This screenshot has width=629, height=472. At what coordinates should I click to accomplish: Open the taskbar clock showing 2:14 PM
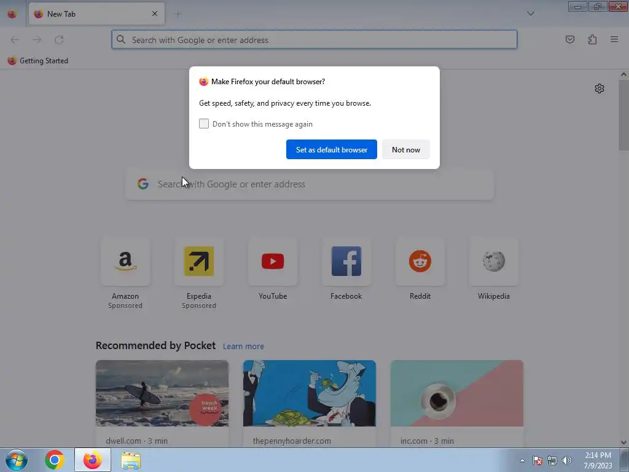598,460
